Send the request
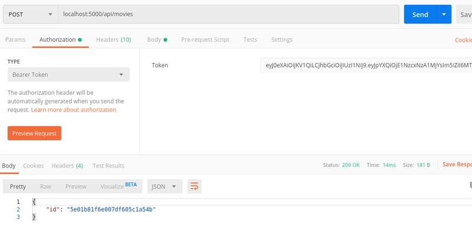 (420, 14)
